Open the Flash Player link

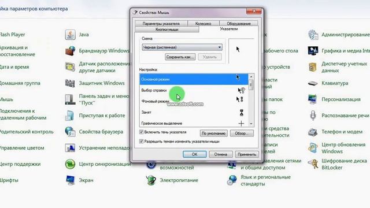[13, 35]
